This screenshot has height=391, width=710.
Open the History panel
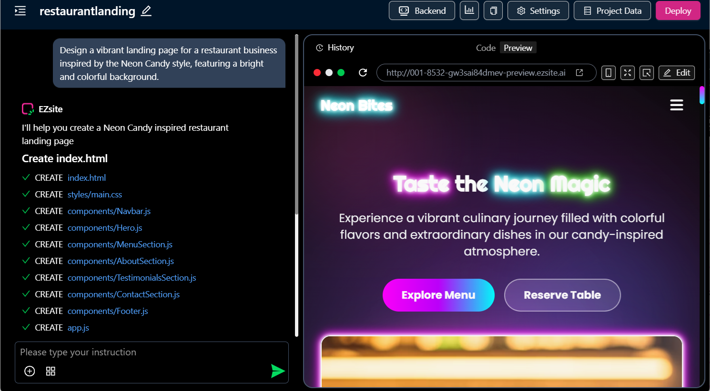click(x=335, y=48)
